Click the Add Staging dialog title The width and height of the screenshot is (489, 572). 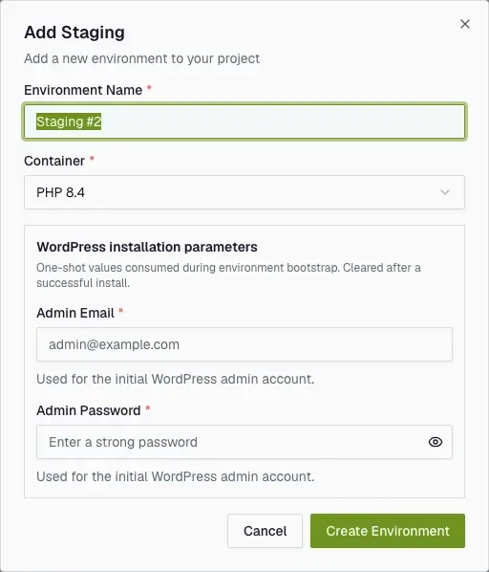pos(74,33)
